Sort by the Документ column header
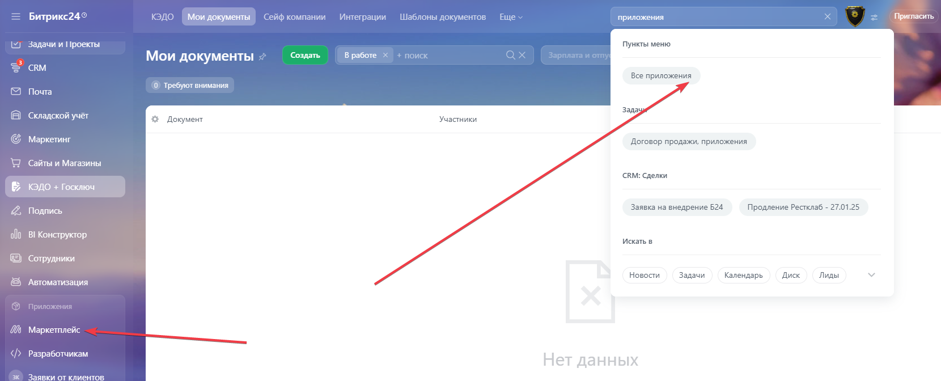The height and width of the screenshot is (381, 941). point(185,119)
